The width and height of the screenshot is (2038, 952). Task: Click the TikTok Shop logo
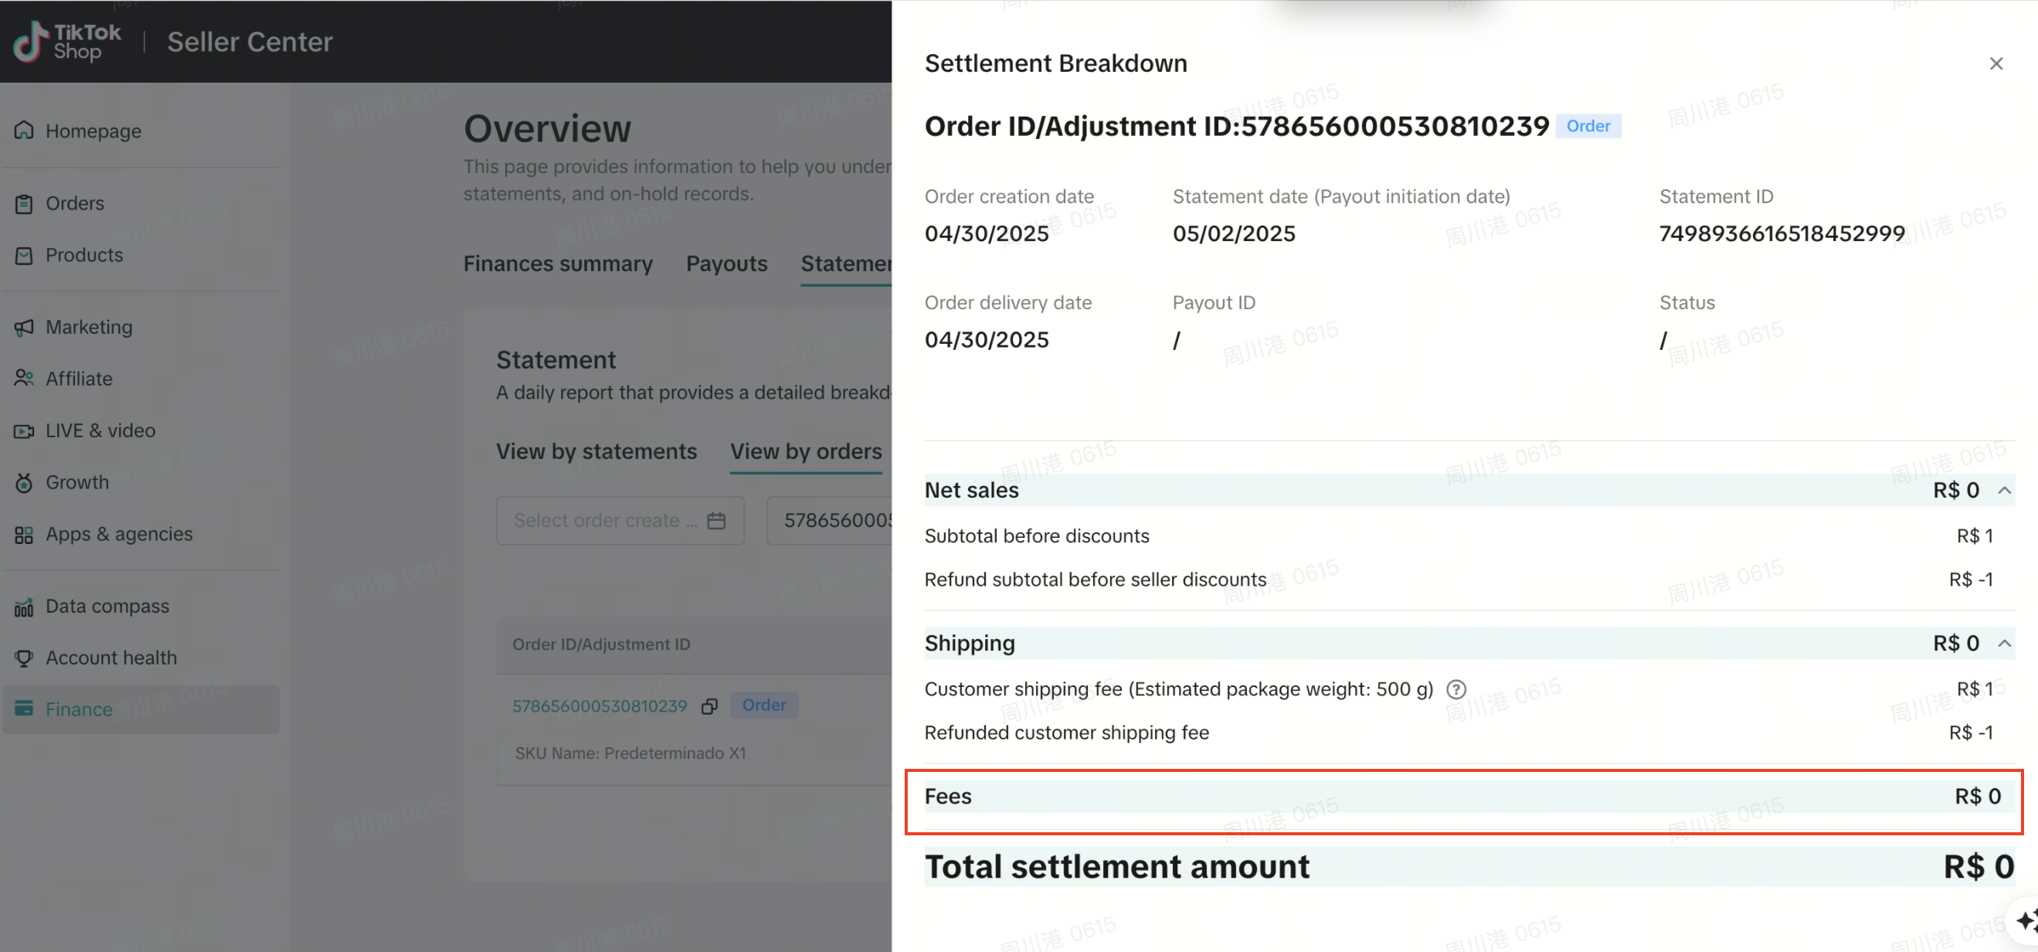(x=68, y=42)
